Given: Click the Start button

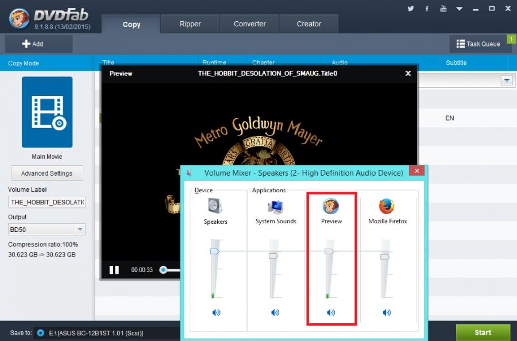Looking at the screenshot, I should 483,332.
